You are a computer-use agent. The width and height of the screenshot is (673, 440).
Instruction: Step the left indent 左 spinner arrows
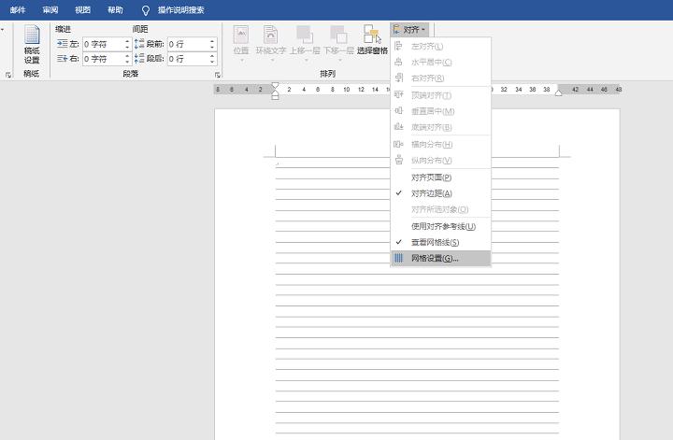[x=127, y=44]
